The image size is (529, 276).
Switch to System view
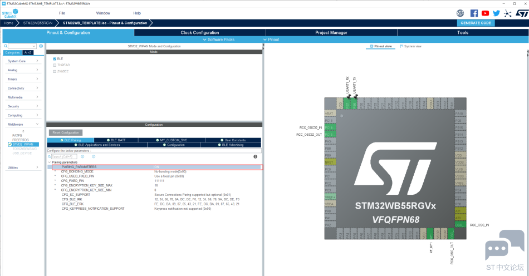click(410, 46)
